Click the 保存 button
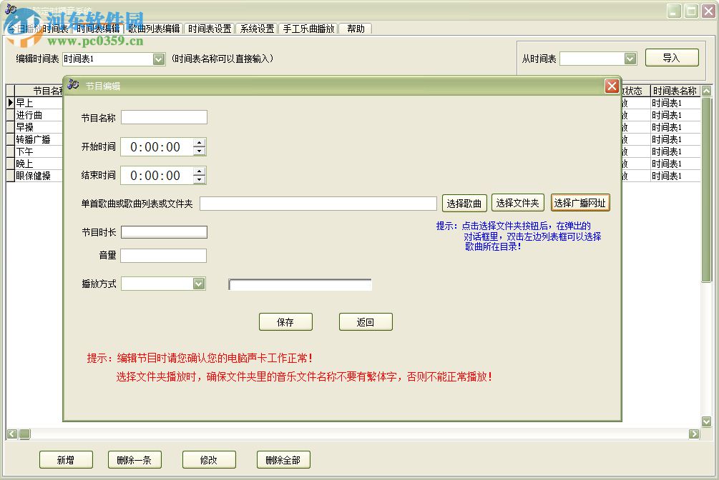Image resolution: width=719 pixels, height=480 pixels. 285,322
